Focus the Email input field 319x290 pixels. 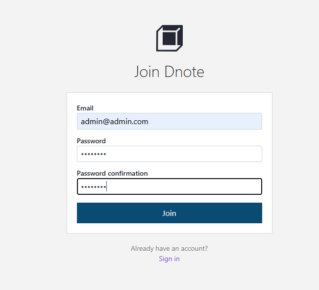coord(169,121)
